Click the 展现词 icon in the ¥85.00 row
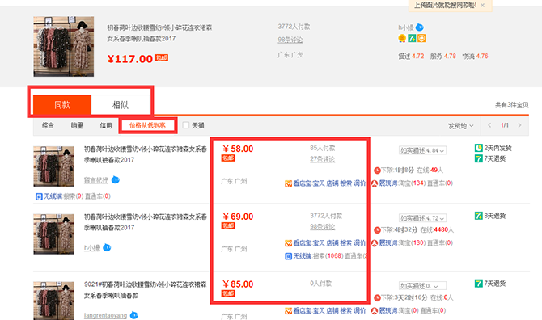 375,311
